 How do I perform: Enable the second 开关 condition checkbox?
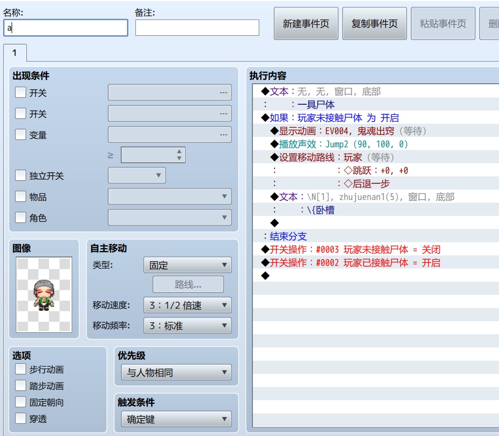(x=21, y=114)
